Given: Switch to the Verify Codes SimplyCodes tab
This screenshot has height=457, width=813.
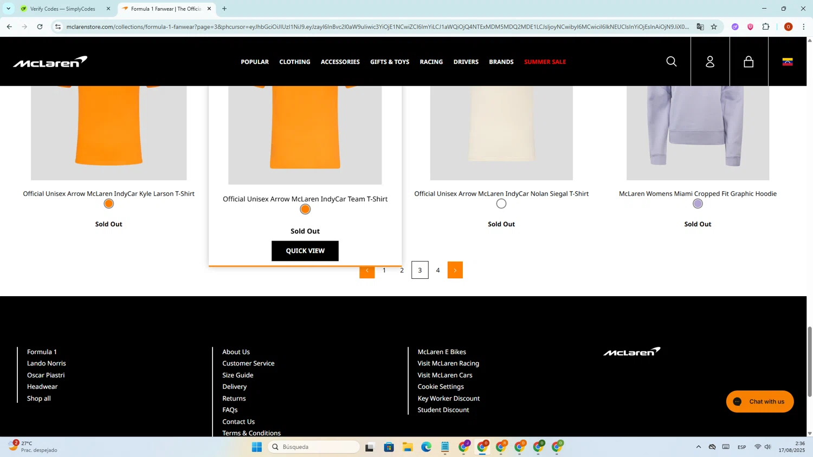Looking at the screenshot, I should click(62, 9).
